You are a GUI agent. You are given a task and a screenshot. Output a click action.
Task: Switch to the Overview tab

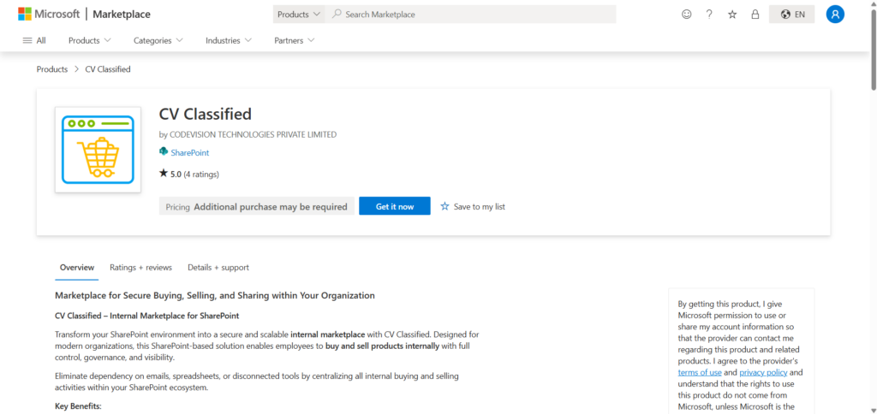[77, 268]
